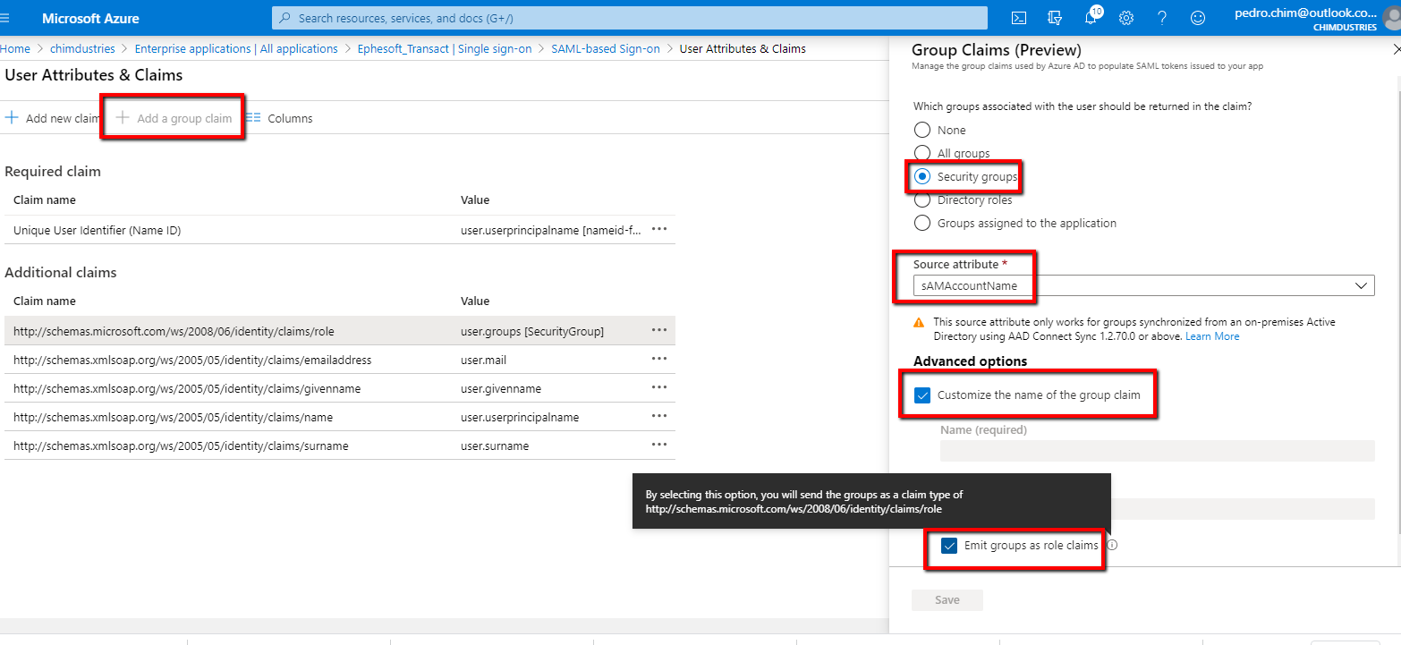1401x645 pixels.
Task: Return to SAML-based Sign-on breadcrumb
Action: tap(606, 49)
